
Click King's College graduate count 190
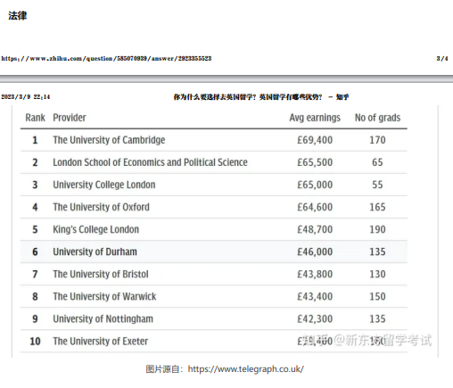[x=377, y=229]
